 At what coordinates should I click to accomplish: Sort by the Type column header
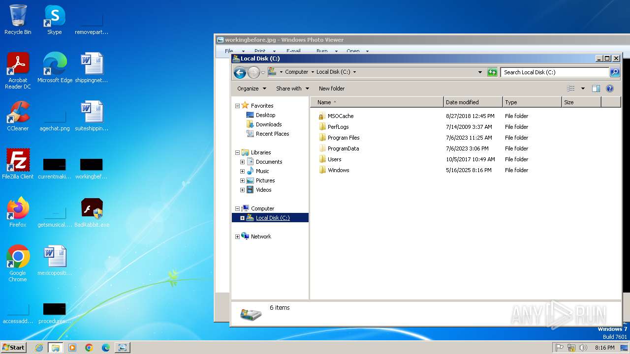click(532, 102)
